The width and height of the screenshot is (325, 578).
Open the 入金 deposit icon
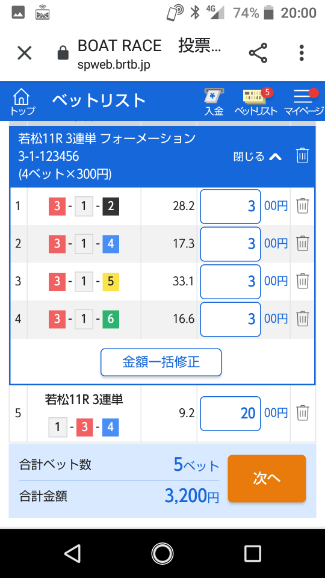(x=214, y=102)
